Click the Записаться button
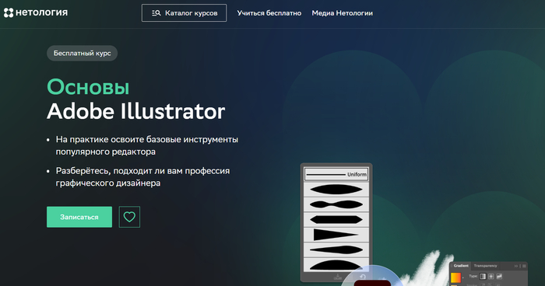 79,217
